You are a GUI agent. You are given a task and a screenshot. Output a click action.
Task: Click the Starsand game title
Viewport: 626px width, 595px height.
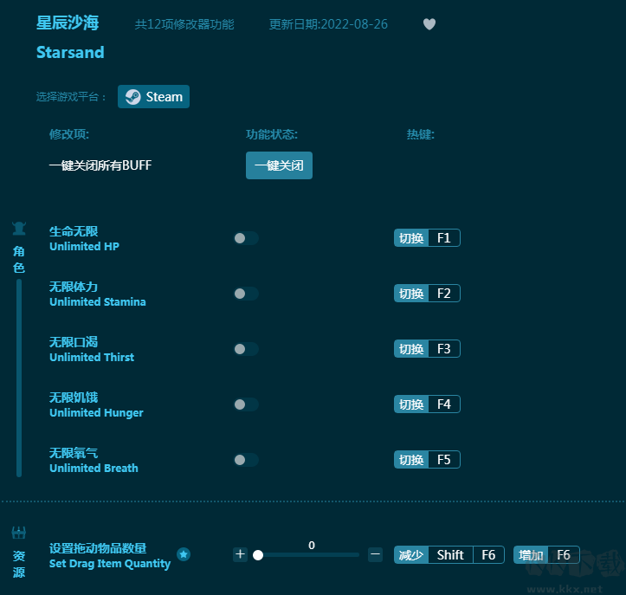point(70,52)
